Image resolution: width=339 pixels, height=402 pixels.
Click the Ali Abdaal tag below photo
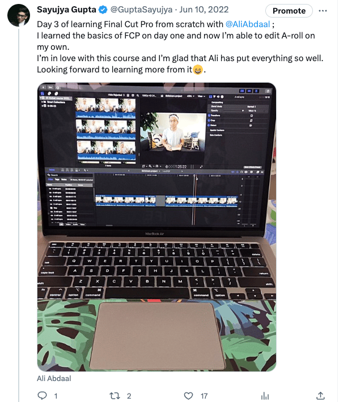(x=54, y=378)
